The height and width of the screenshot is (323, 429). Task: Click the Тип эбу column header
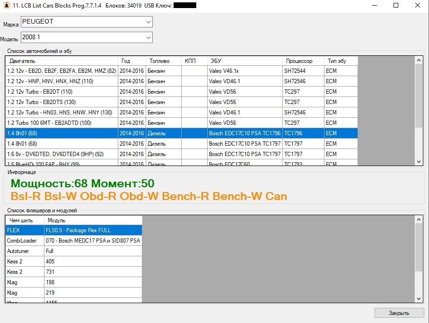tap(341, 61)
